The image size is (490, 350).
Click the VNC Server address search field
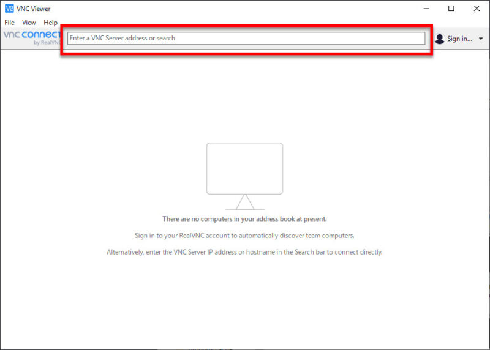tap(246, 38)
